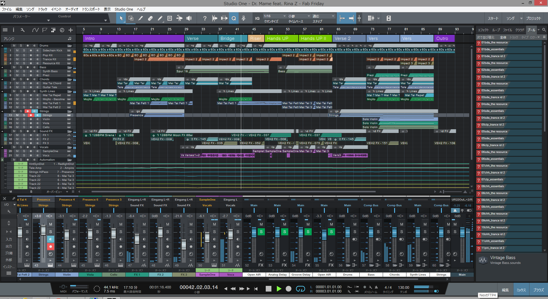The height and width of the screenshot is (299, 548).
Task: Toggle solo on Open AIR channel 52
Action: [261, 232]
